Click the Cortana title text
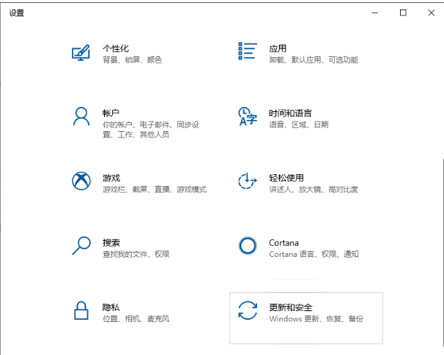444x355 pixels. tap(284, 242)
